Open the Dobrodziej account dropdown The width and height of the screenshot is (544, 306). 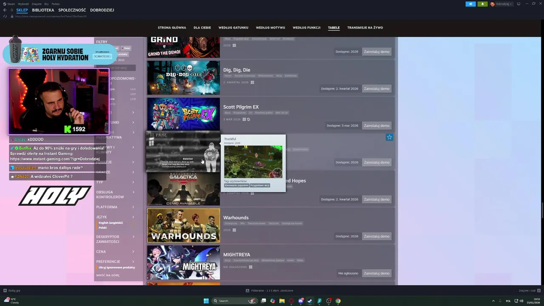(501, 4)
